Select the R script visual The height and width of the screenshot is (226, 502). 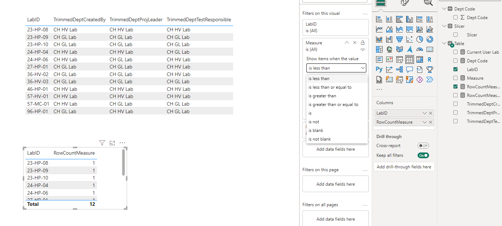[430, 59]
